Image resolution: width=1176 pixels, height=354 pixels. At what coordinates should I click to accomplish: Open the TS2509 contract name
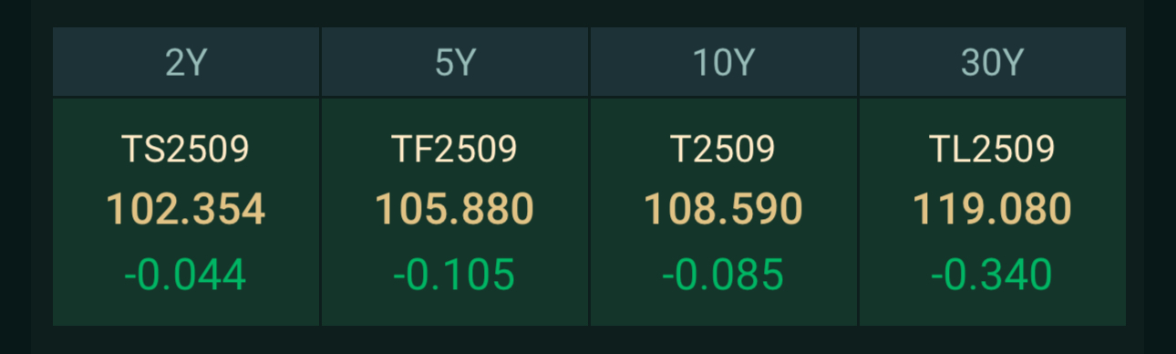[x=186, y=149]
